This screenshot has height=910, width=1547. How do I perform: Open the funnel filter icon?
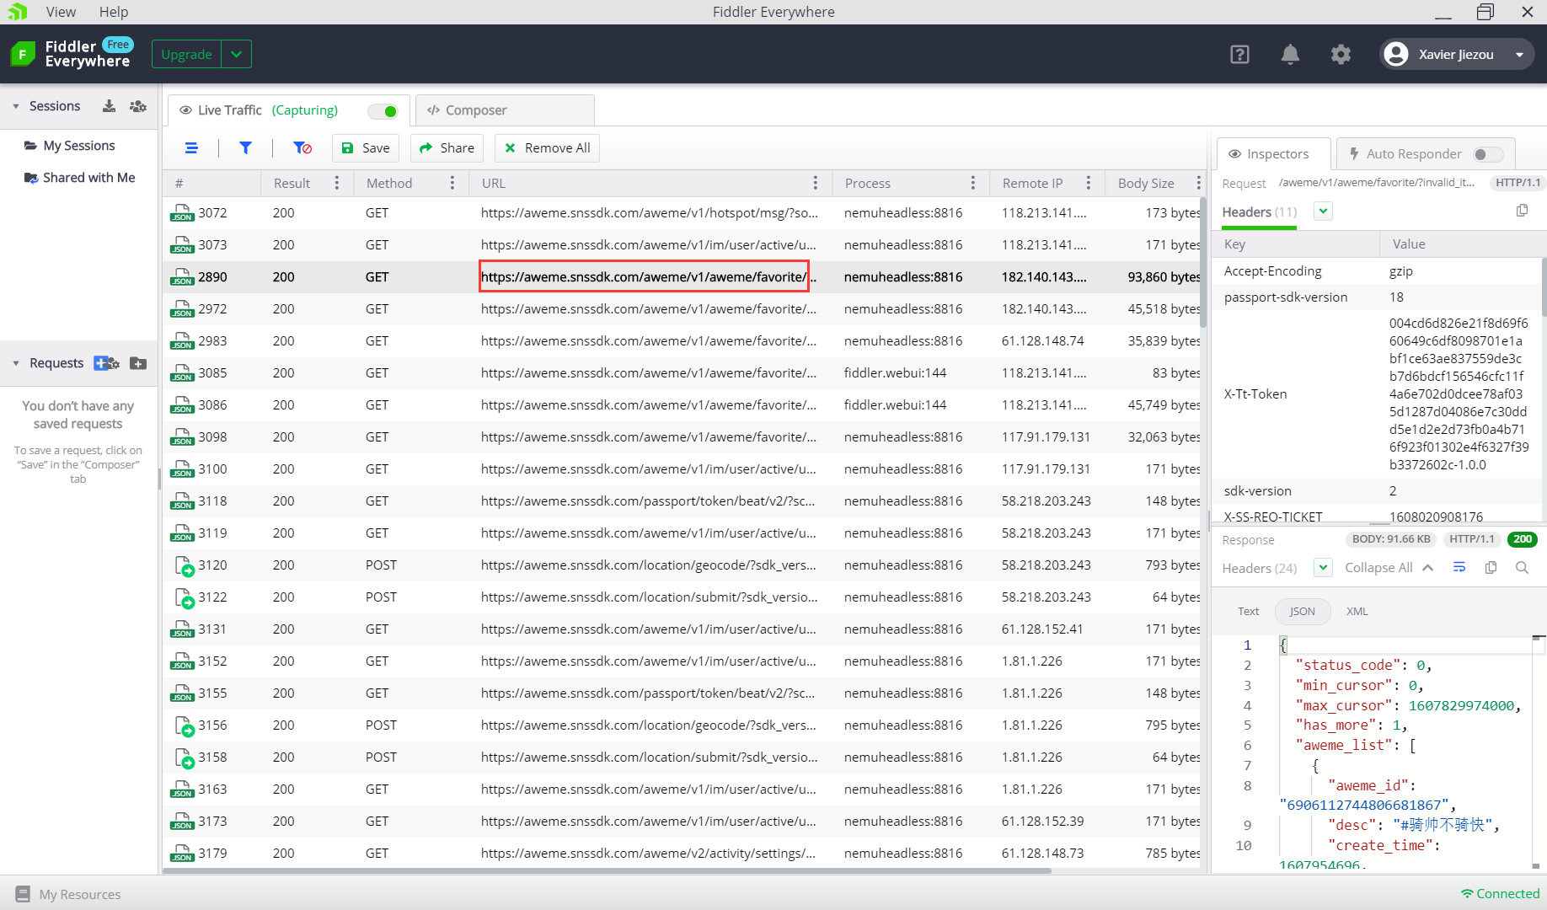pyautogui.click(x=245, y=148)
